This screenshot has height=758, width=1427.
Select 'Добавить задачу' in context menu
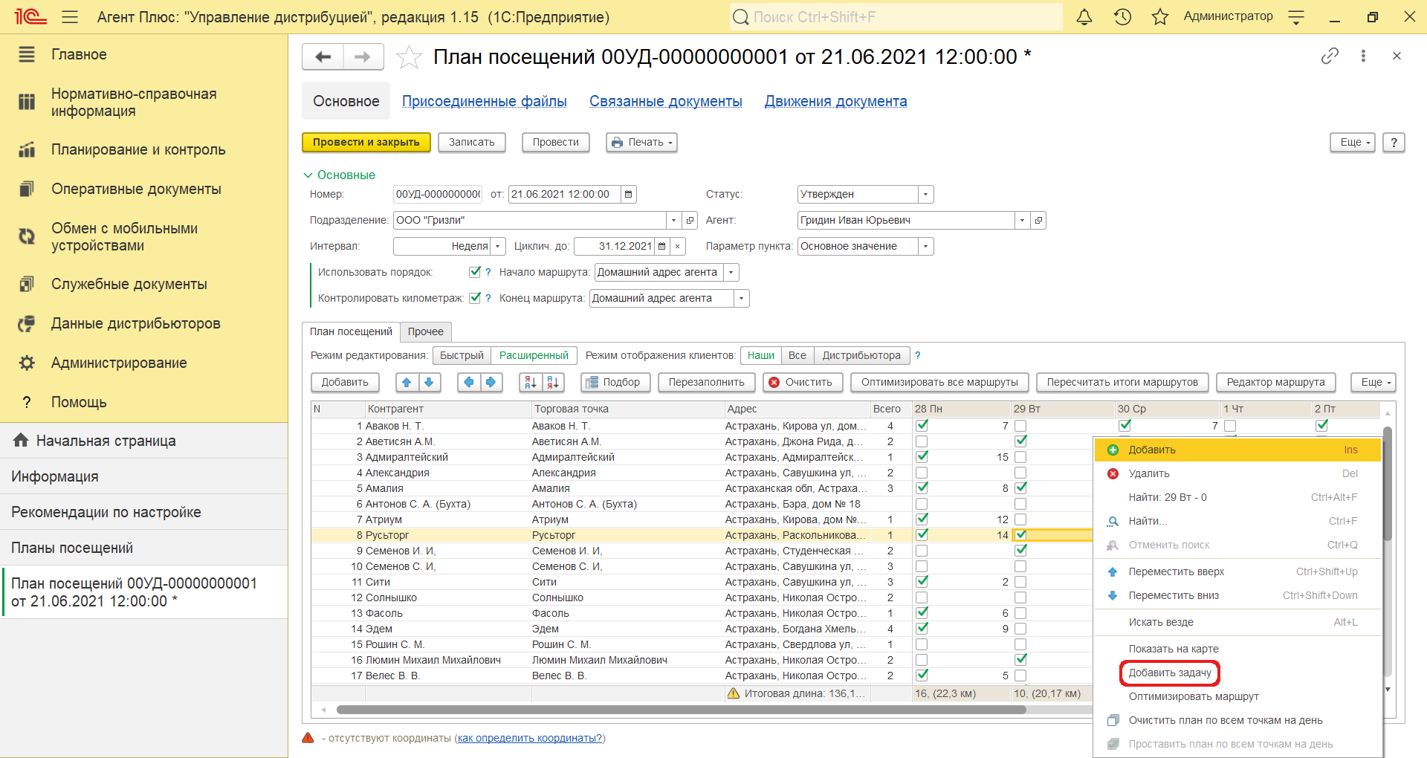point(1170,673)
